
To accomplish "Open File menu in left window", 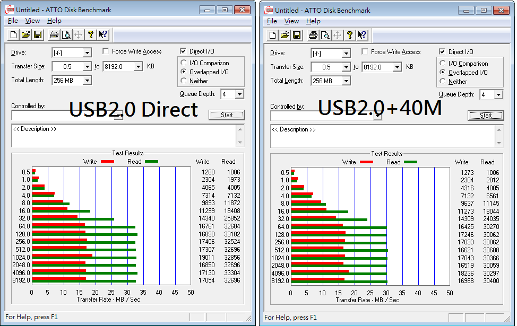I will coord(13,21).
